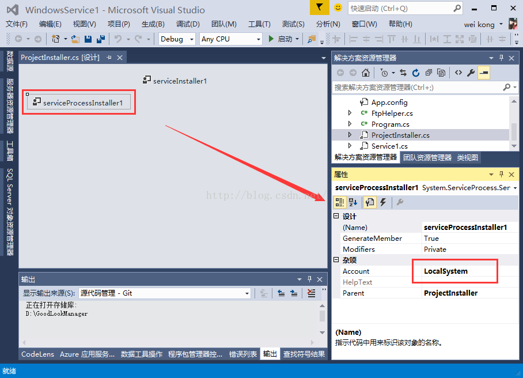Click the notifications flag icon
Screen dimensions: 523x378
pyautogui.click(x=319, y=7)
